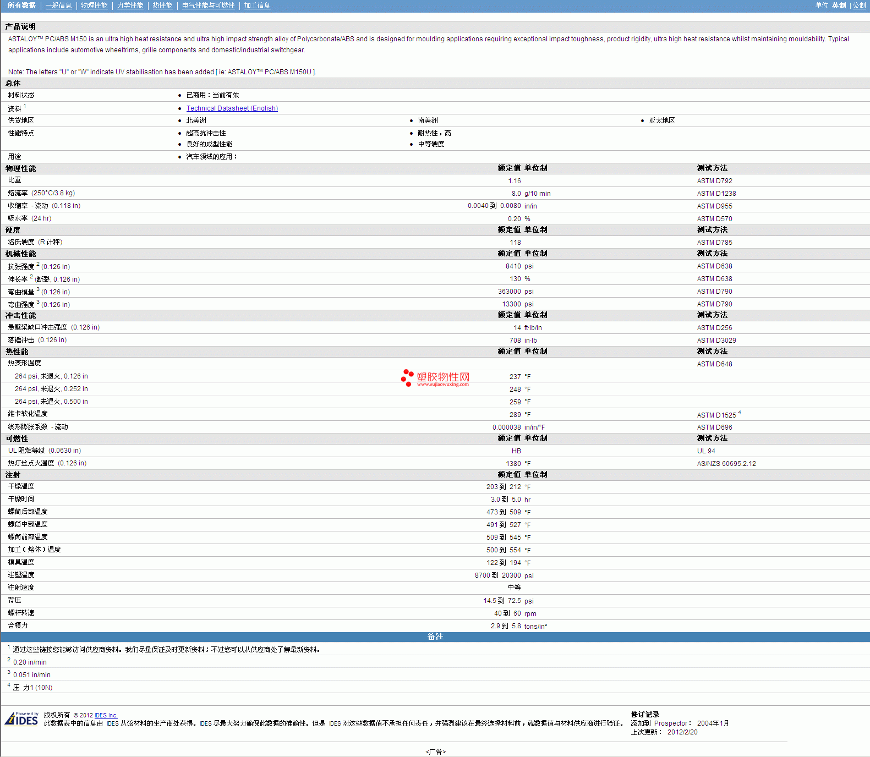
Task: Select ASTM D648 test method
Action: pyautogui.click(x=714, y=364)
